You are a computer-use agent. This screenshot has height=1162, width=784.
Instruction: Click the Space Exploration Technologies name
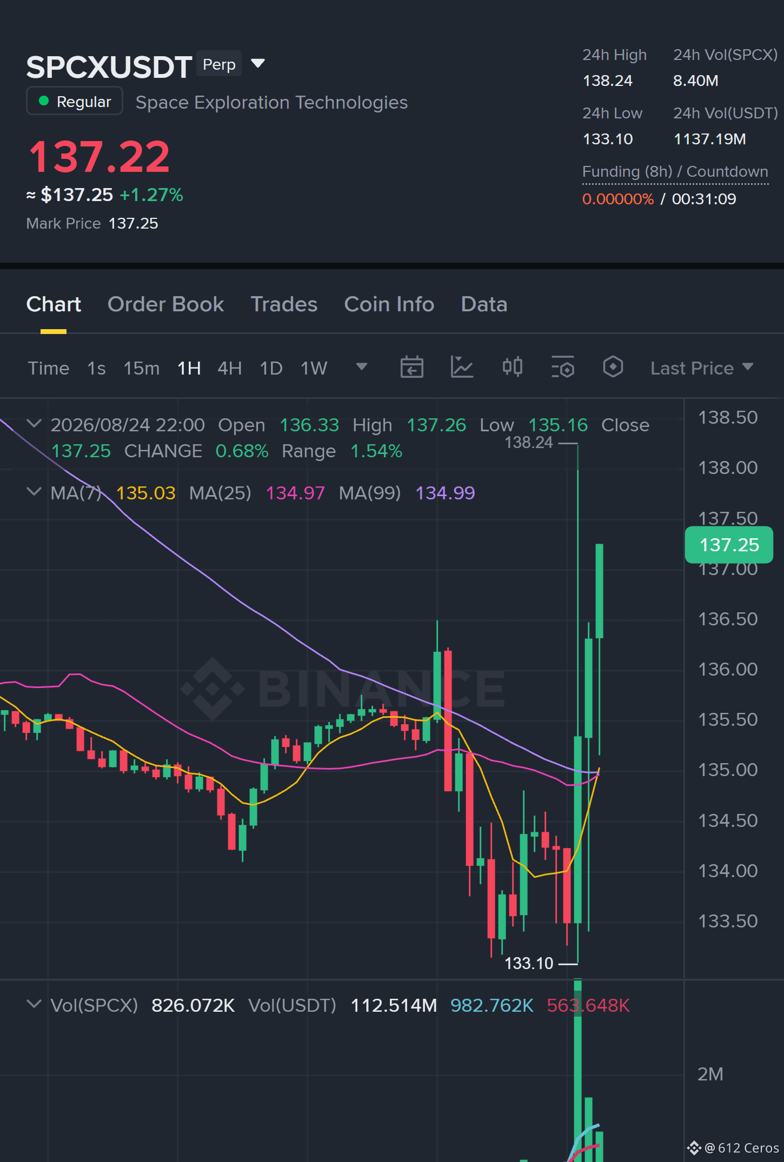coord(271,102)
